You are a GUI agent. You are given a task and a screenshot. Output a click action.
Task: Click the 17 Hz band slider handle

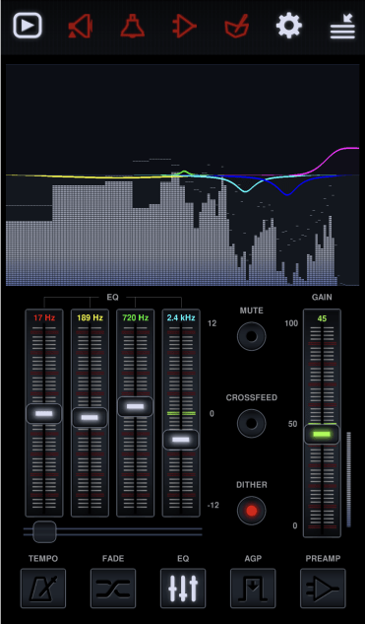(x=43, y=413)
